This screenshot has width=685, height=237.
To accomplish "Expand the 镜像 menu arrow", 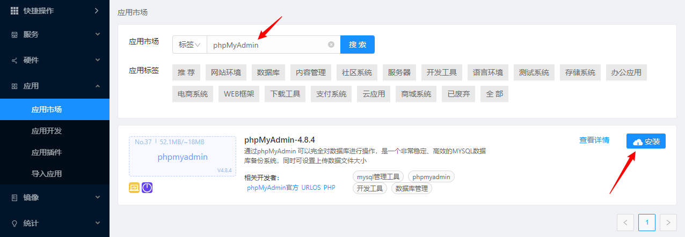I will (97, 197).
